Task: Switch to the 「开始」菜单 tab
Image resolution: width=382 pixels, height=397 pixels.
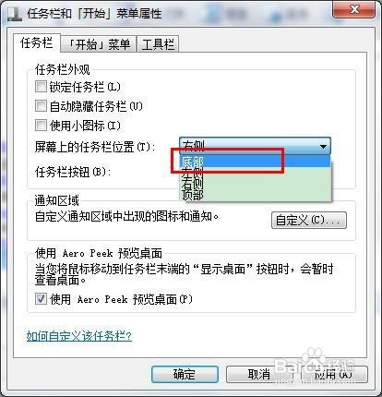Action: pos(99,44)
